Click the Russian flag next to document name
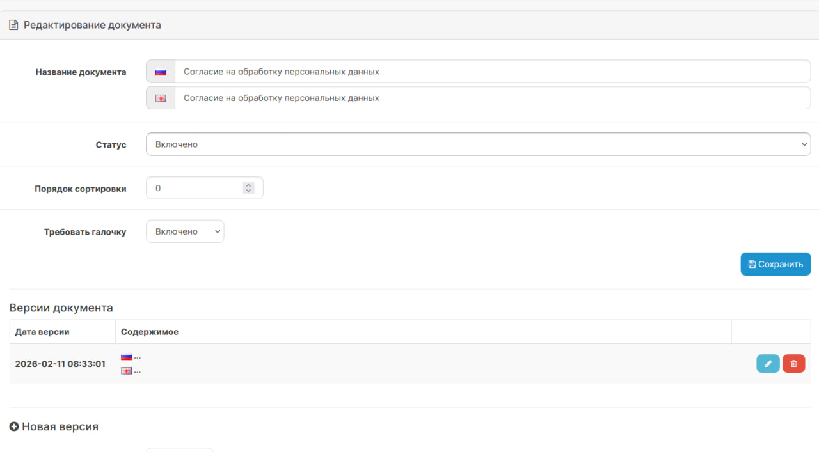 click(161, 72)
